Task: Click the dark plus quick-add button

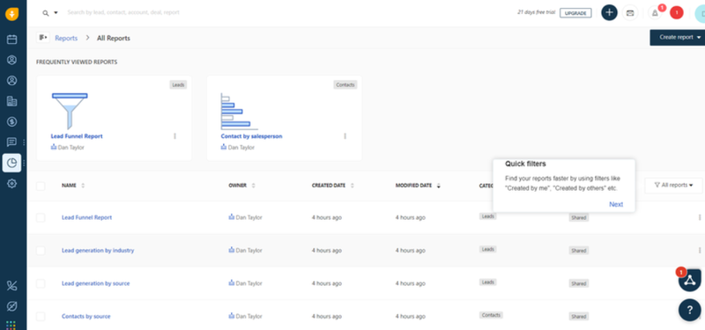Action: coord(609,12)
